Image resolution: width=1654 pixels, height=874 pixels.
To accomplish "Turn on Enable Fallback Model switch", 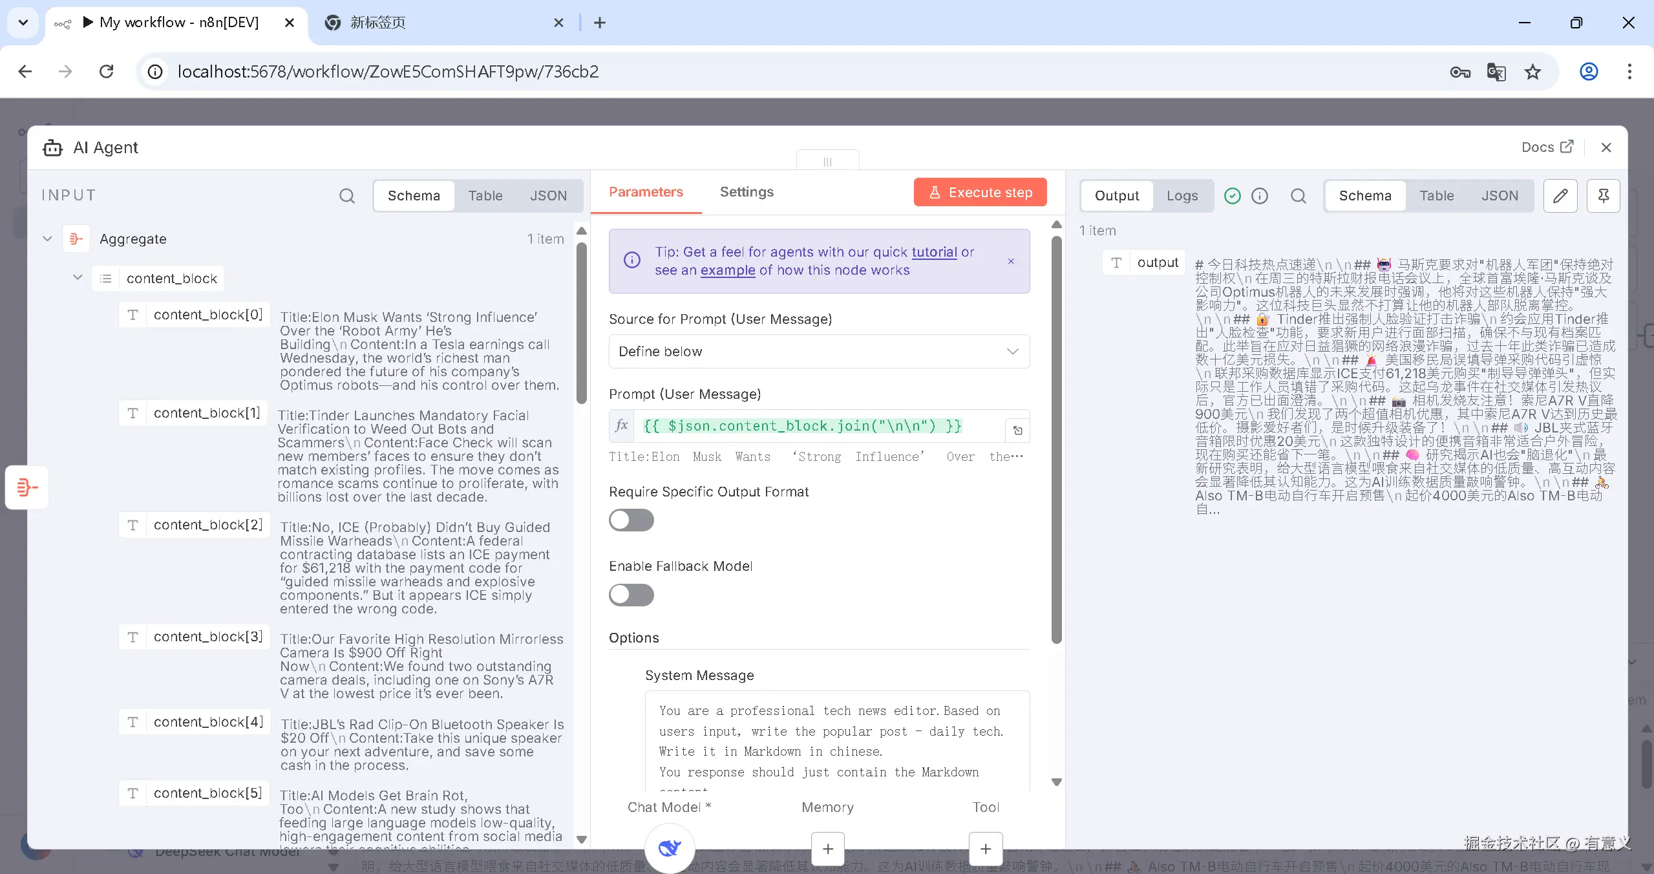I will [631, 595].
